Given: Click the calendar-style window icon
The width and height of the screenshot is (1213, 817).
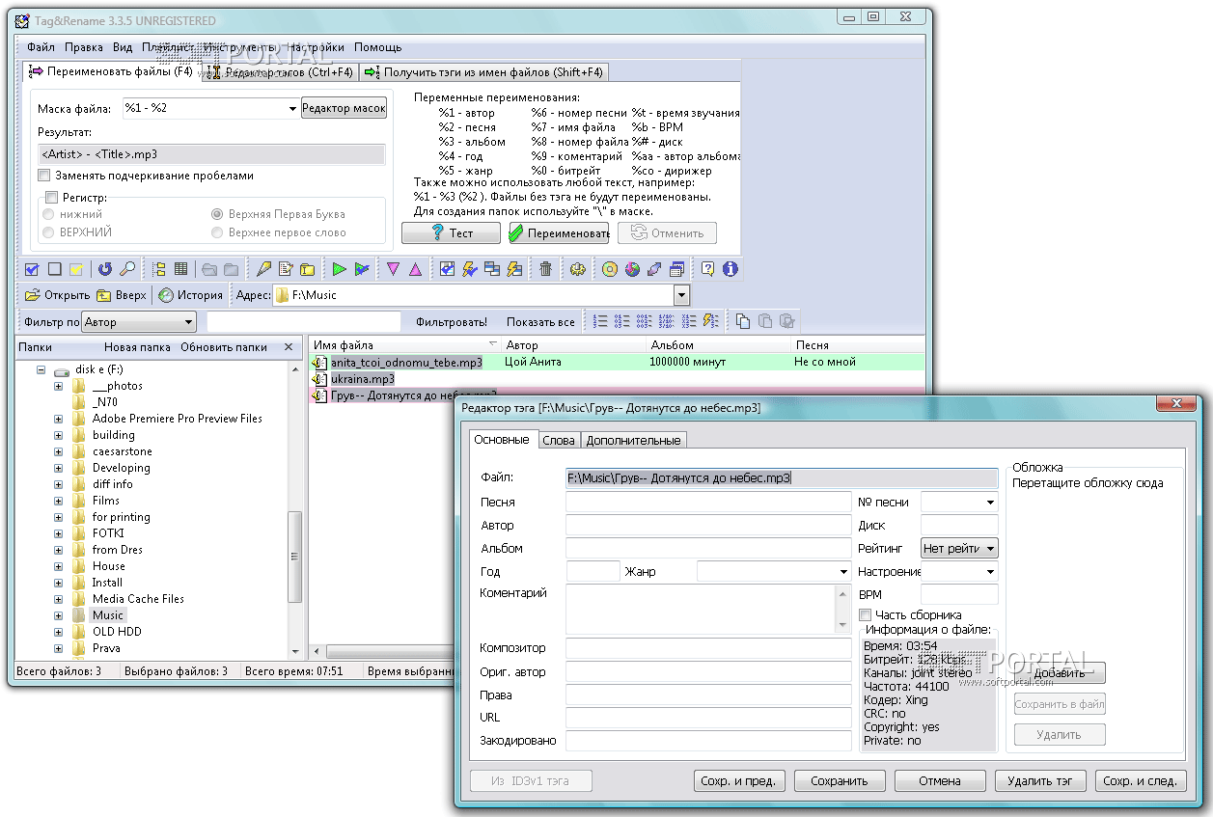Looking at the screenshot, I should click(676, 269).
